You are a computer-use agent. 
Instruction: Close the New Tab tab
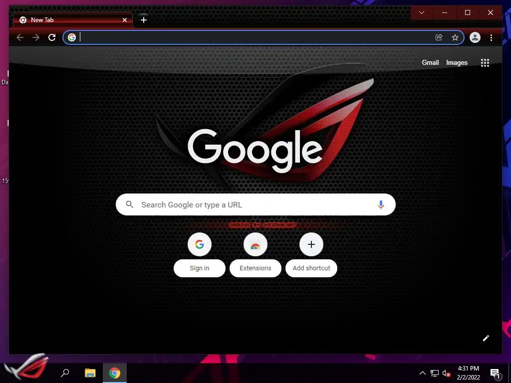pyautogui.click(x=124, y=20)
